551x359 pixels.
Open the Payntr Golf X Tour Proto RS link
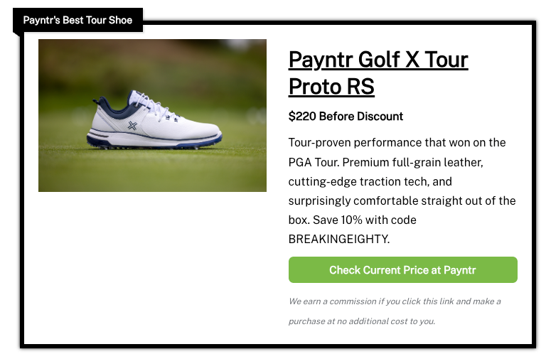(x=378, y=60)
